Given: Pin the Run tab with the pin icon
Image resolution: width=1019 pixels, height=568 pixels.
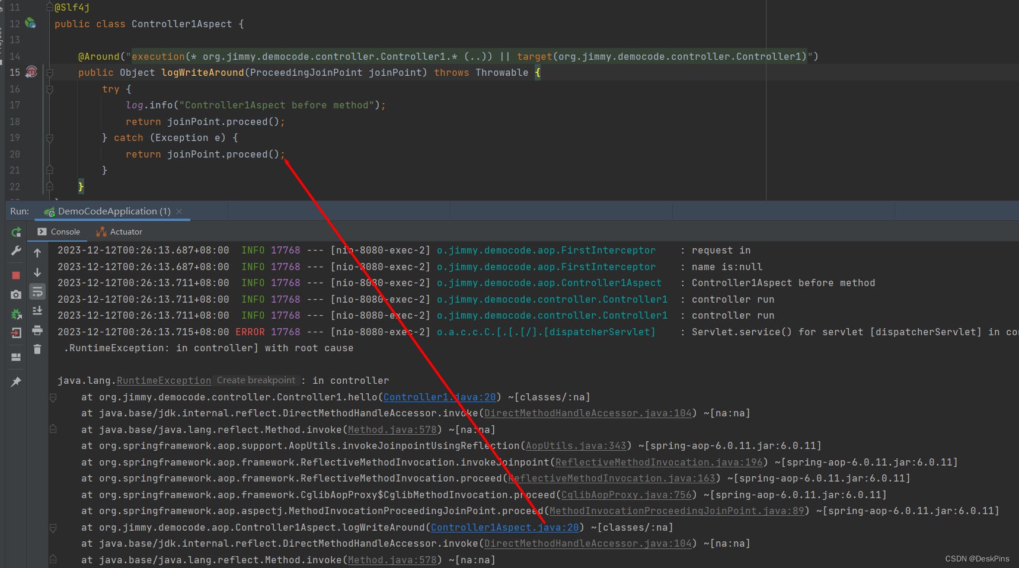Looking at the screenshot, I should 17,382.
